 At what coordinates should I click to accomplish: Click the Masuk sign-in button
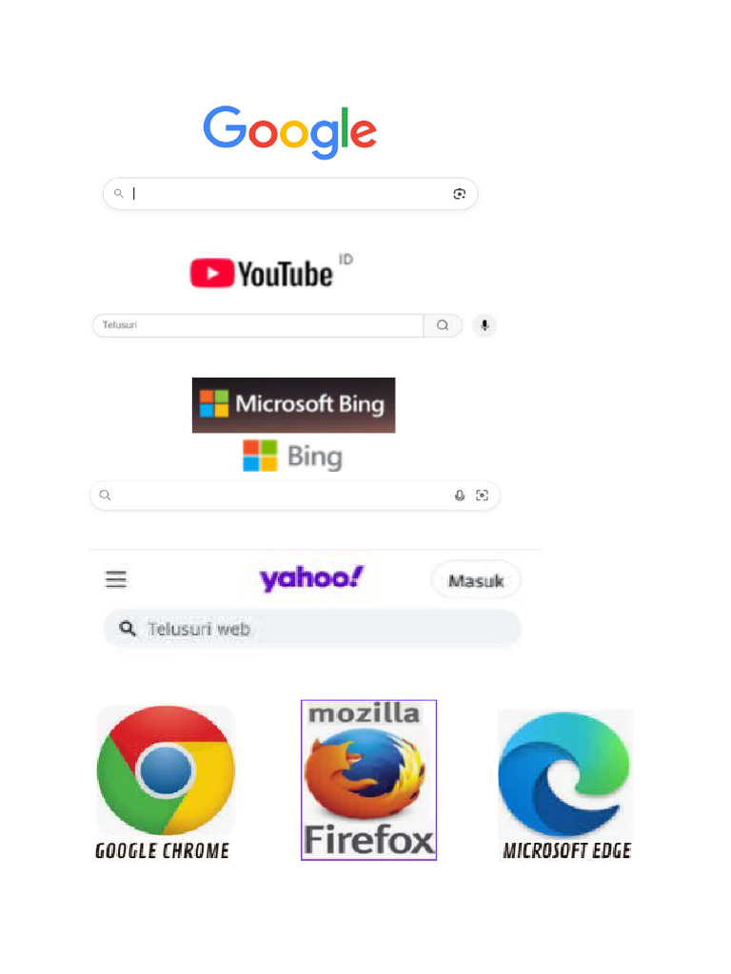click(x=476, y=580)
